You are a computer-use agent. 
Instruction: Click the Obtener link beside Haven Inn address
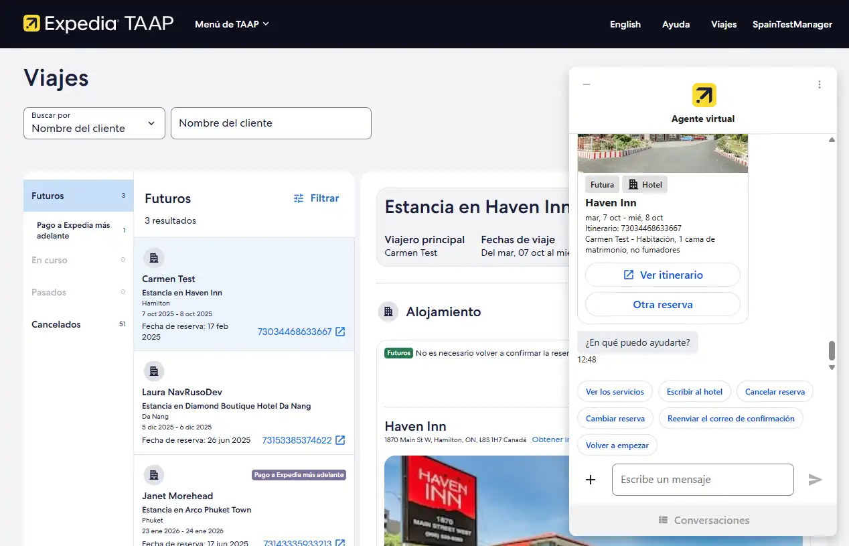(550, 440)
